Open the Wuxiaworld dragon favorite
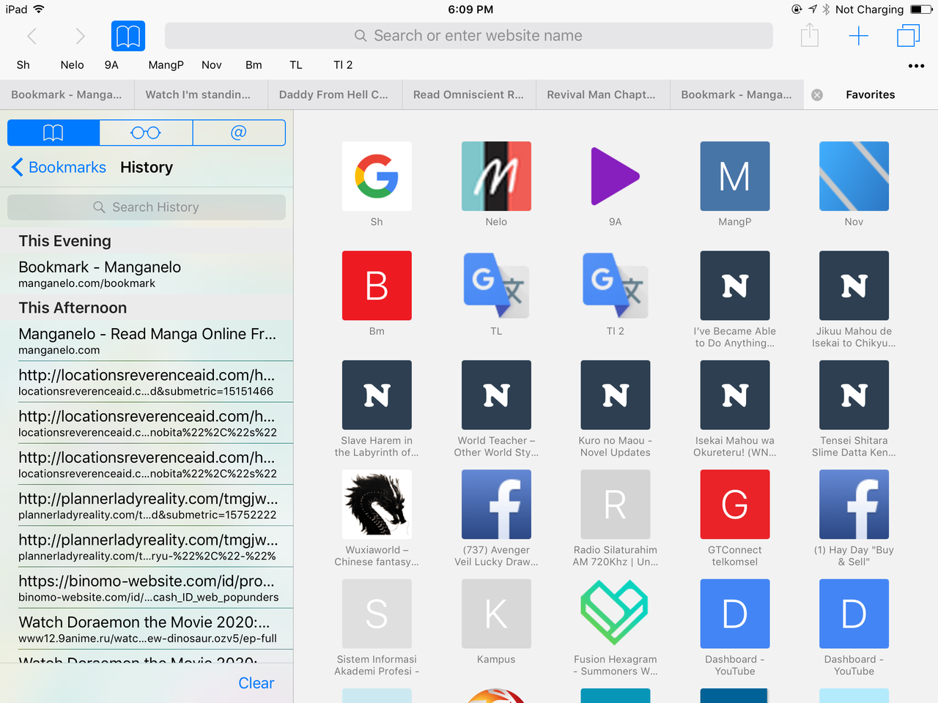 [x=377, y=505]
